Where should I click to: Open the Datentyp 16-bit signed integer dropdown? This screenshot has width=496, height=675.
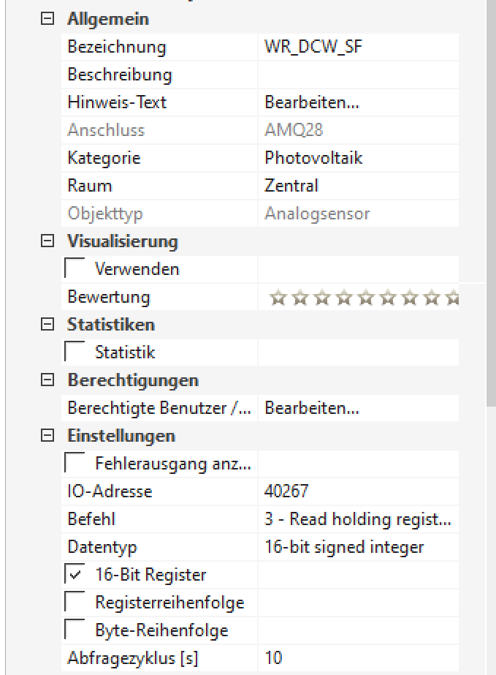(357, 548)
